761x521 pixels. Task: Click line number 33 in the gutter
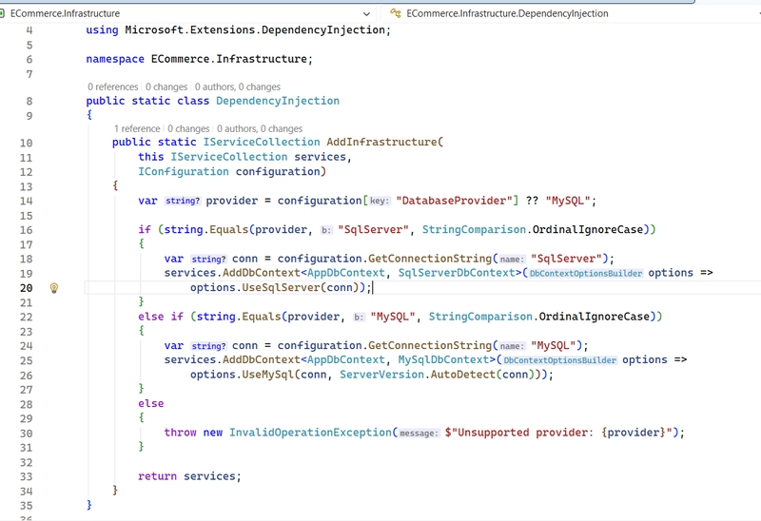click(x=27, y=477)
